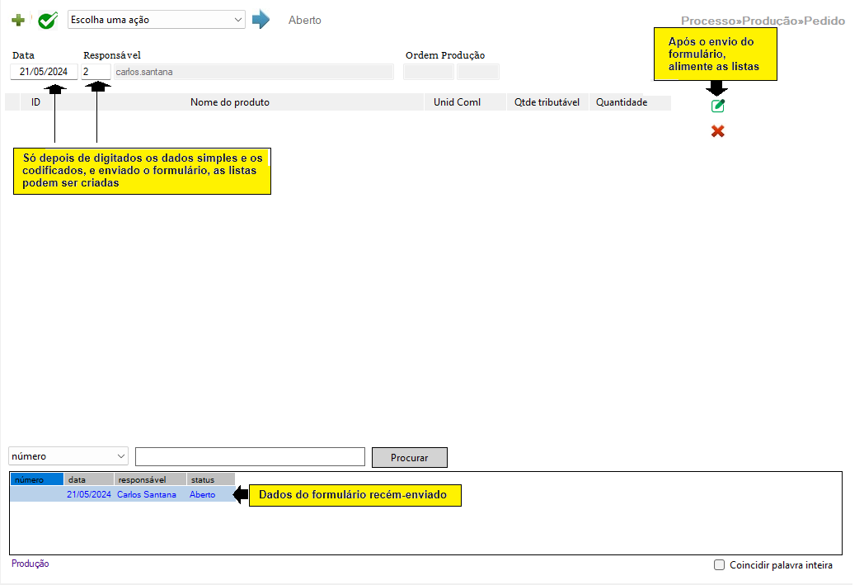The height and width of the screenshot is (585, 864).
Task: Click the search text input box
Action: point(250,457)
